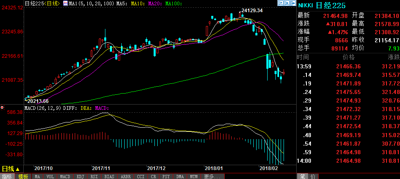Open the 价 price tab

(313, 176)
